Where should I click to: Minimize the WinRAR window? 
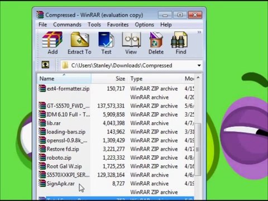(165, 15)
